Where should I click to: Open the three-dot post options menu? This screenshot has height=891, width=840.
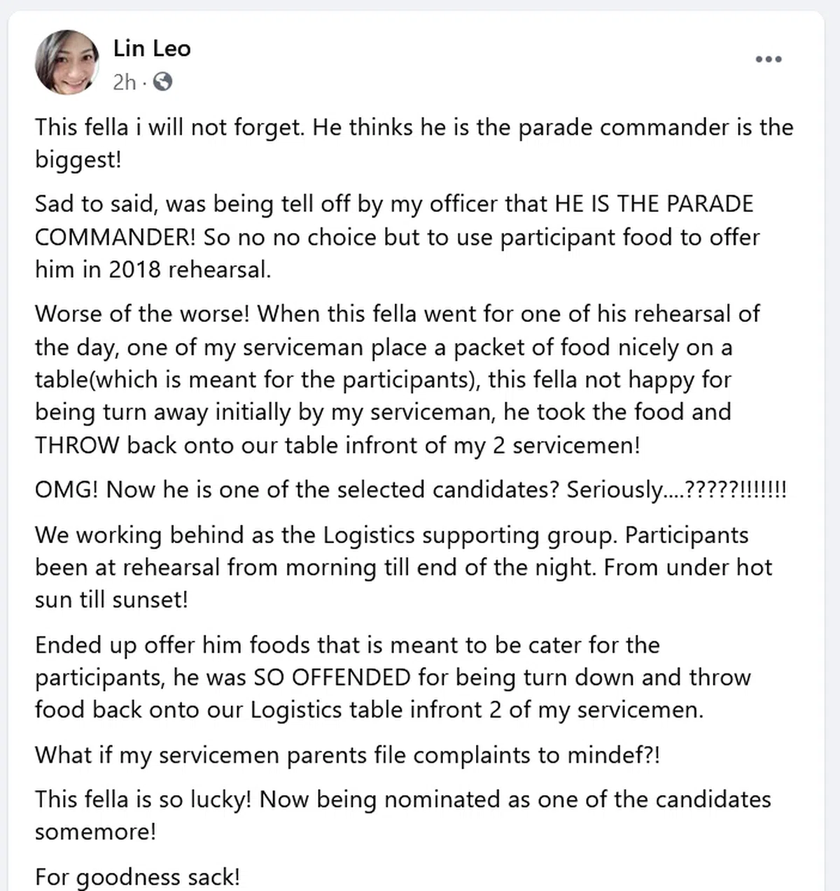[768, 59]
